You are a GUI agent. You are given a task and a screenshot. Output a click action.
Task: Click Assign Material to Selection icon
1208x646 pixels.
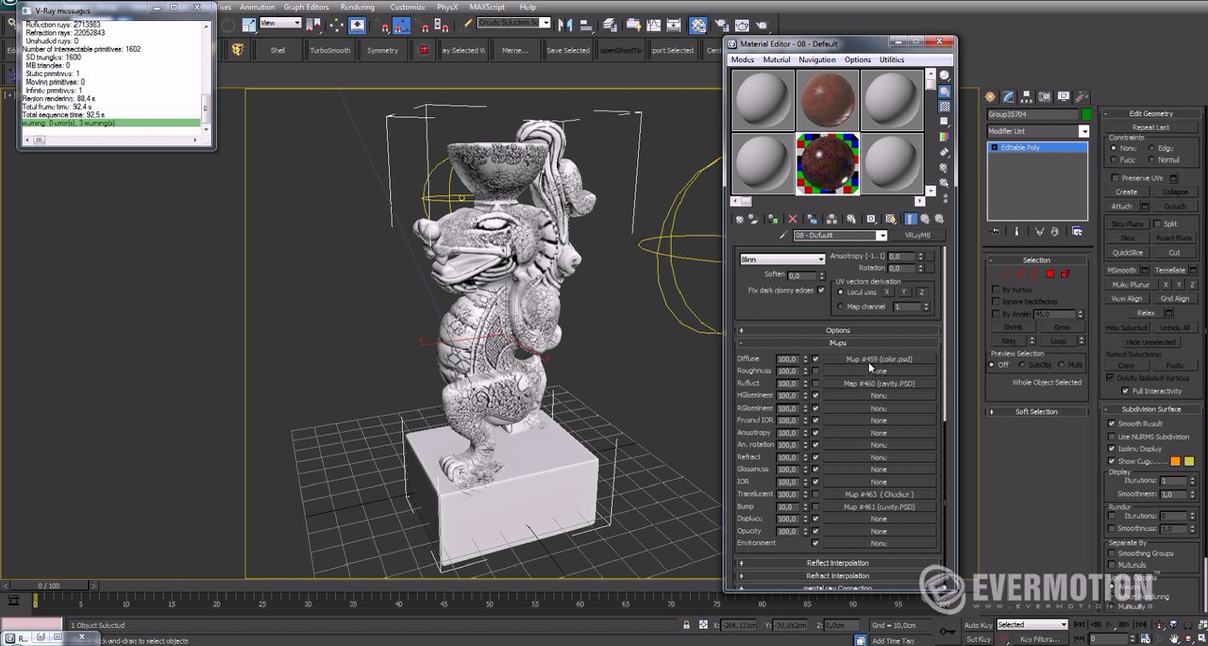click(773, 219)
